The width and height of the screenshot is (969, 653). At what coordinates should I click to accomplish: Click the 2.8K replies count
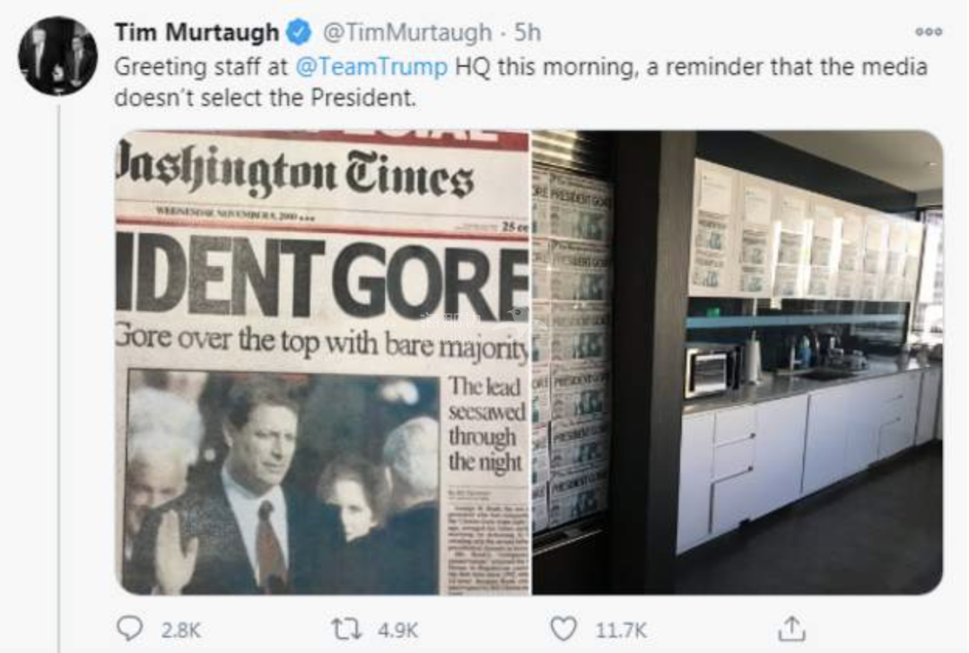click(181, 631)
